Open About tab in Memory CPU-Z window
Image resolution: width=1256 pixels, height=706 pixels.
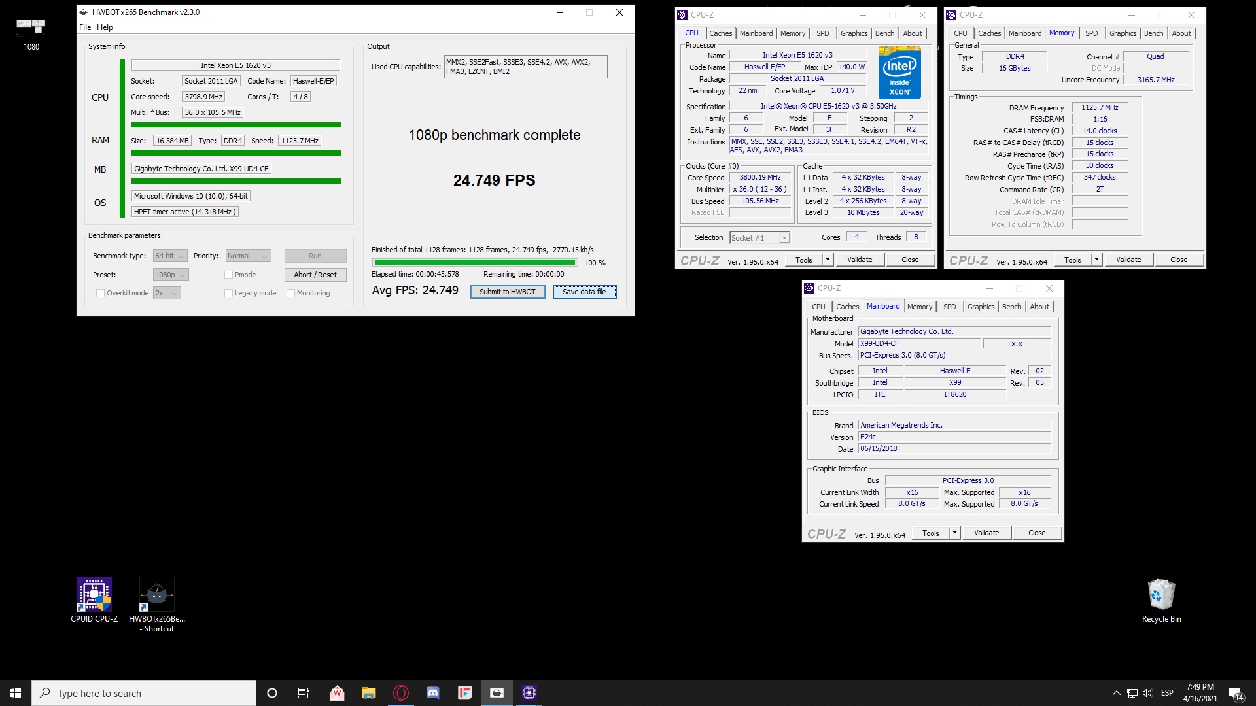coord(1181,33)
